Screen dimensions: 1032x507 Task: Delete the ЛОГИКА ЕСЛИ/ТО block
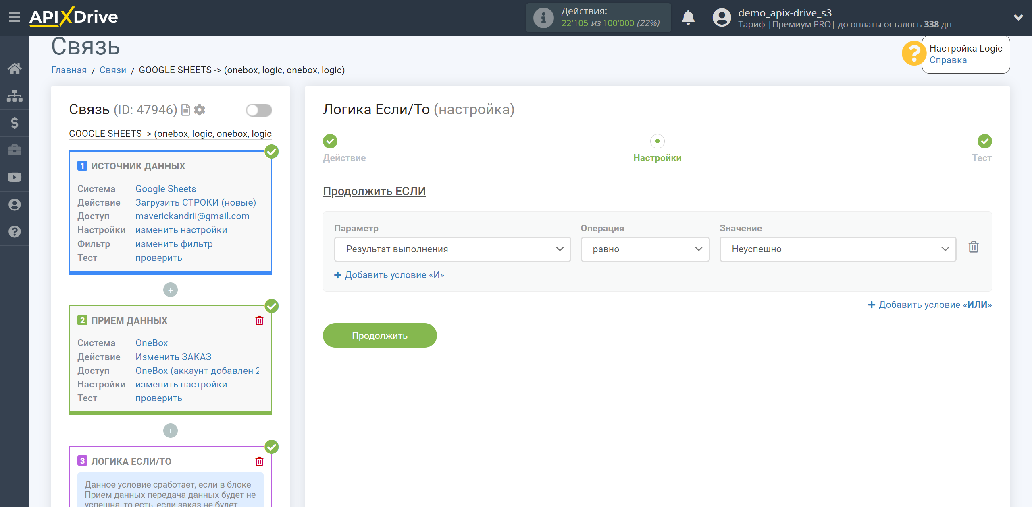tap(259, 462)
